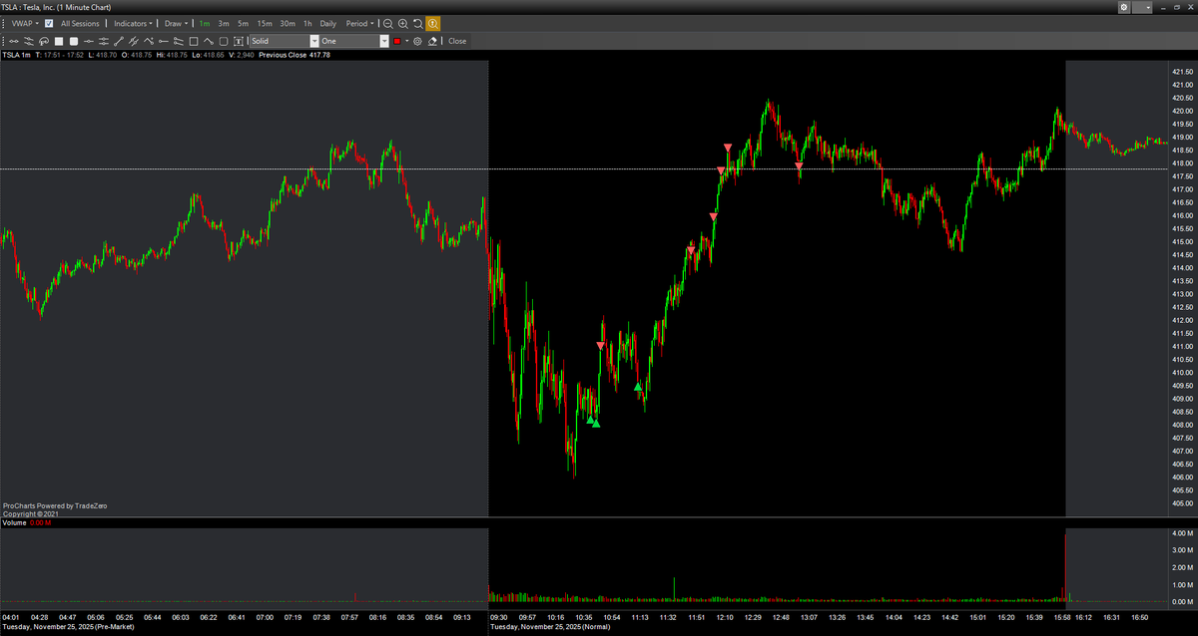Select the text annotation T tool
1198x636 pixels.
tap(239, 41)
